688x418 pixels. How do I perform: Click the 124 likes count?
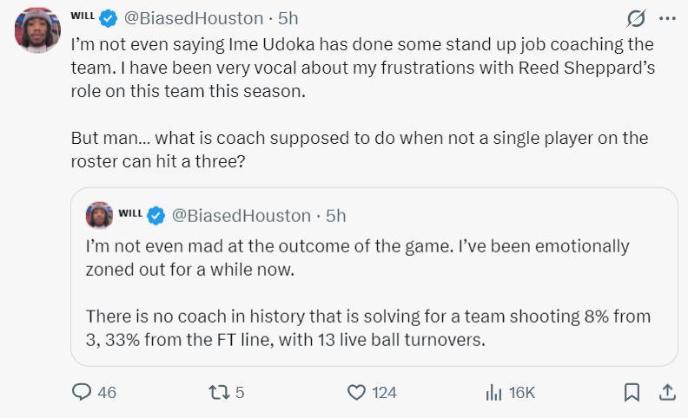[384, 393]
